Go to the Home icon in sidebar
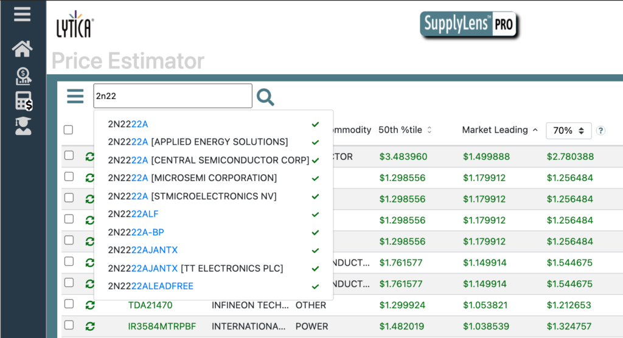Screen dimensions: 623x338 point(23,49)
